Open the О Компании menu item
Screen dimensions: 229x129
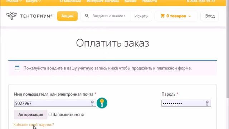click(x=70, y=1)
